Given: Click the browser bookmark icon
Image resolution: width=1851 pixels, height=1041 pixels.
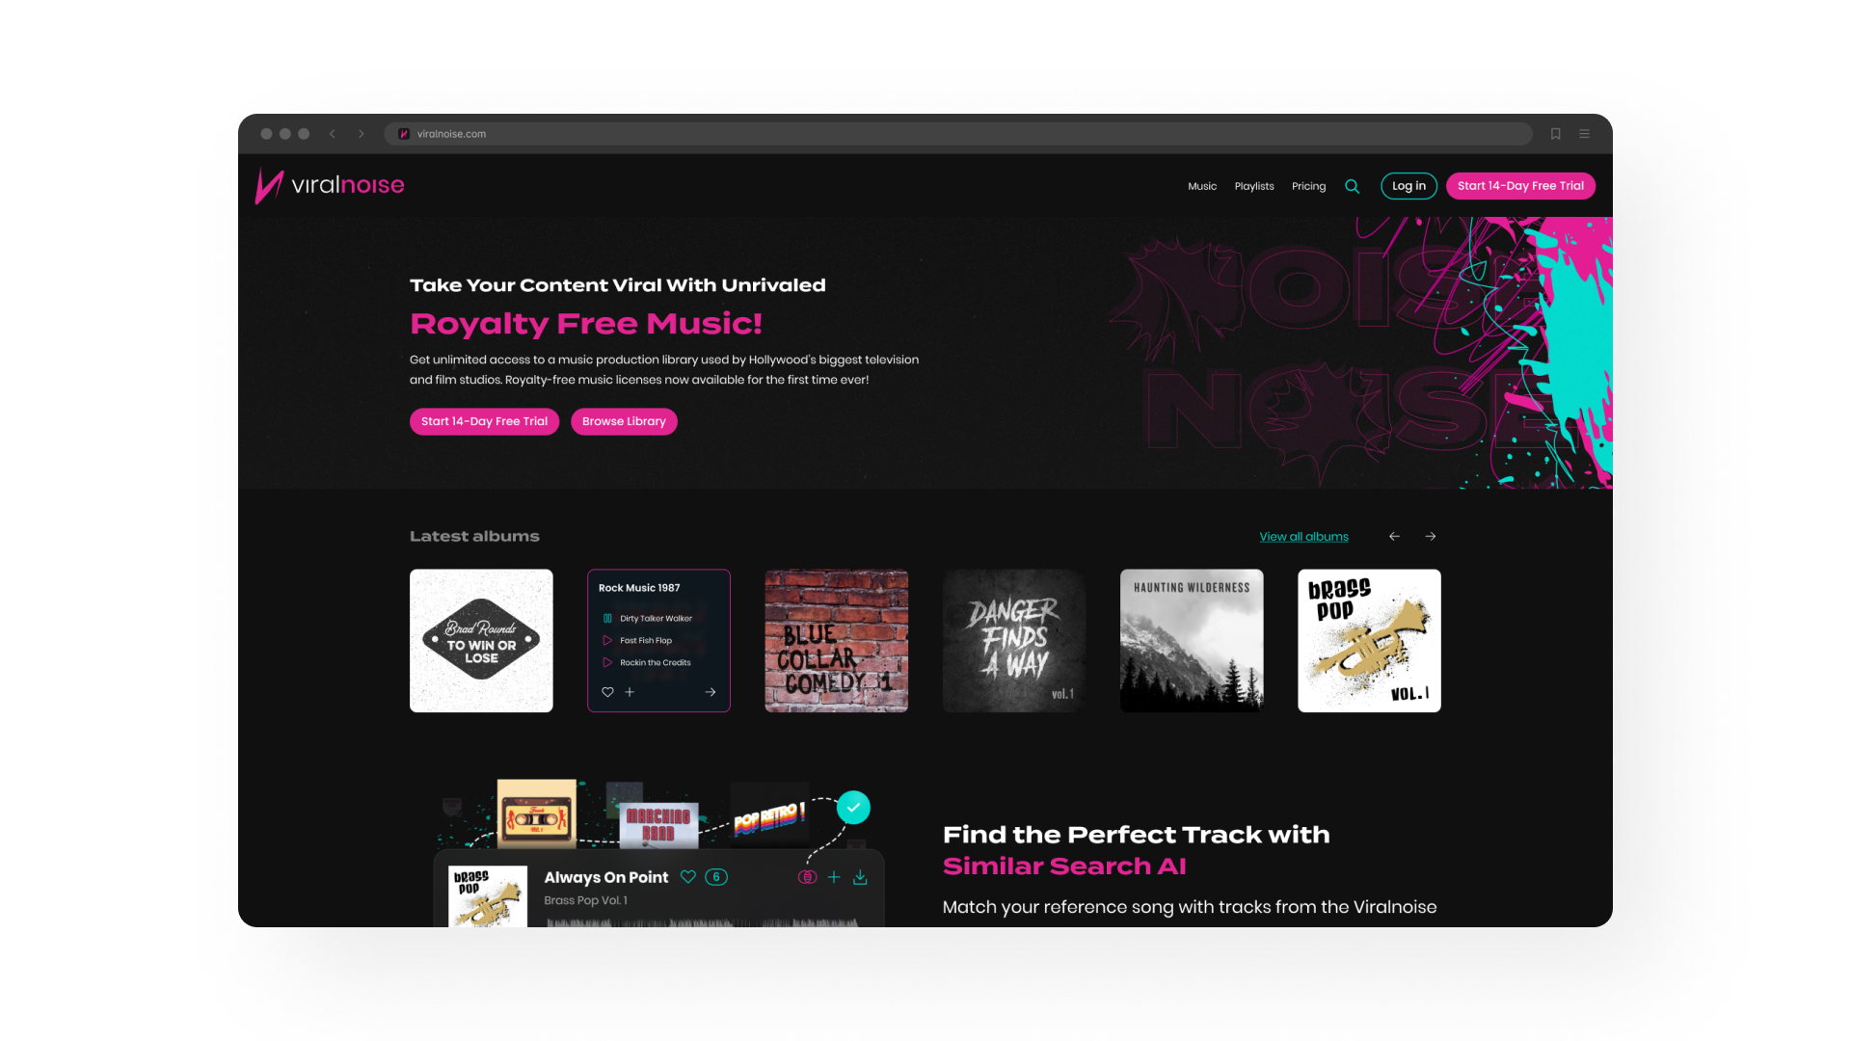Looking at the screenshot, I should [1555, 134].
